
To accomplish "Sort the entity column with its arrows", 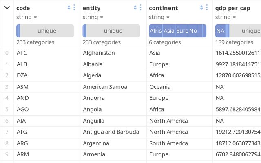I will tap(135, 7).
